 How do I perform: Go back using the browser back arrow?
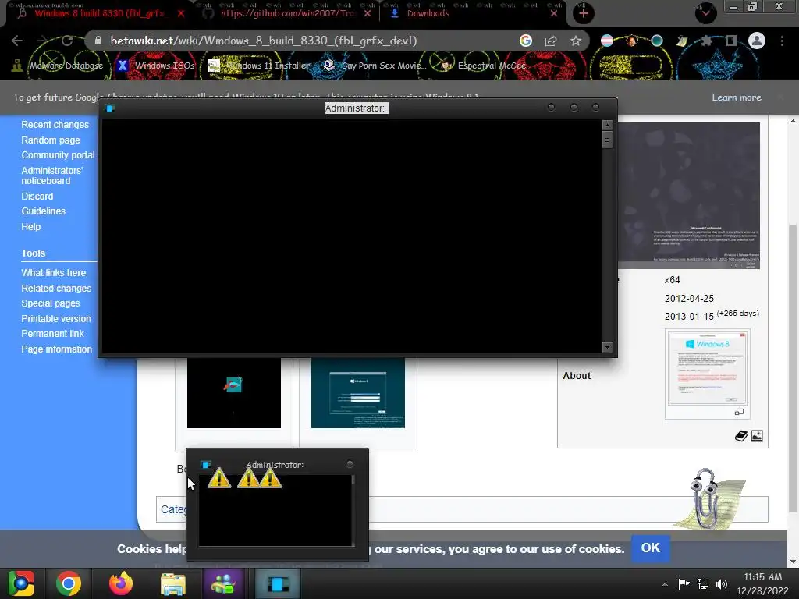[17, 41]
